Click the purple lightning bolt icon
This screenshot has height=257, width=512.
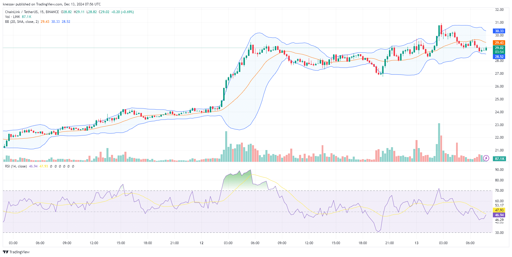click(x=486, y=158)
